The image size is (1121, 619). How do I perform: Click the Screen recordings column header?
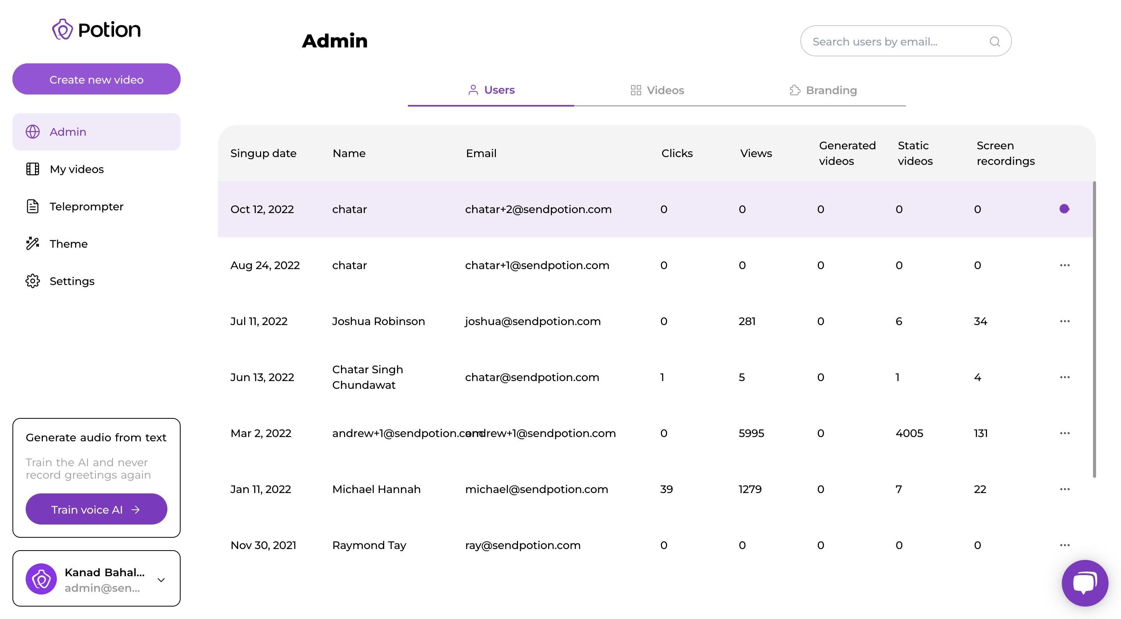pos(1005,153)
